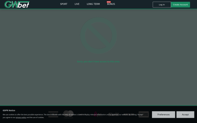This screenshot has width=197, height=123.
Task: Click the no-access prohibition icon
Action: pos(98,35)
